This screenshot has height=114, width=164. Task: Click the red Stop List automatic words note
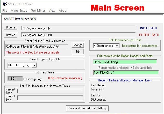tap(32, 52)
